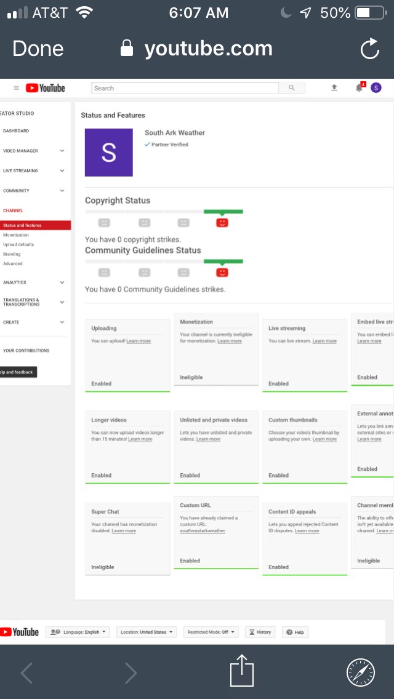The image size is (394, 699).
Task: Tap the open in Safari compass icon
Action: coord(361,673)
